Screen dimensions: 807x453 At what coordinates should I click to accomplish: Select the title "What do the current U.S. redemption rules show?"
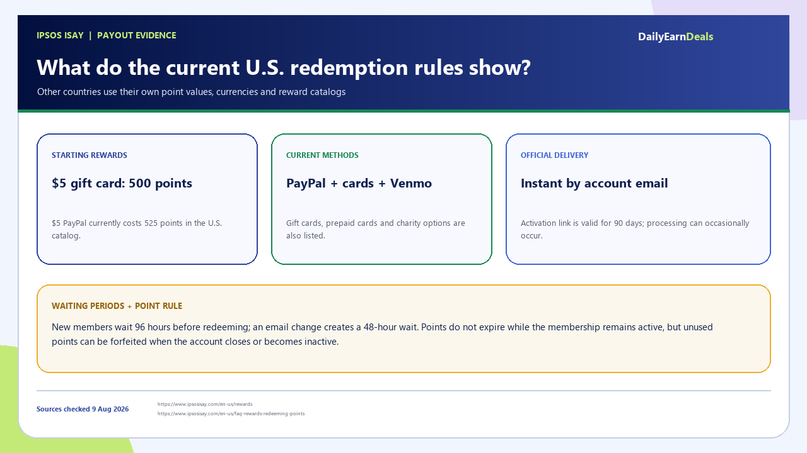point(284,67)
